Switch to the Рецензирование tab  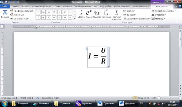tap(83, 6)
